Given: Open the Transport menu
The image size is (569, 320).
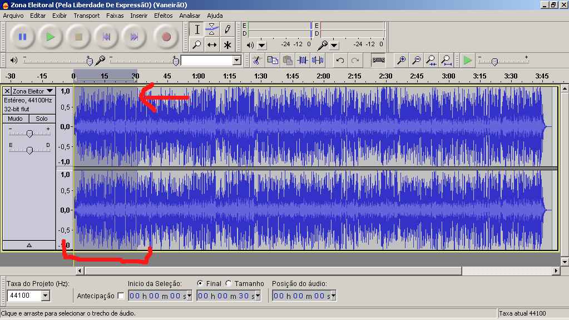Looking at the screenshot, I should pos(86,16).
